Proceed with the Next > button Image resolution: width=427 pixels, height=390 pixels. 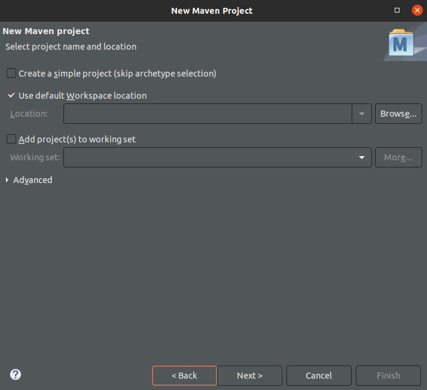pyautogui.click(x=249, y=376)
